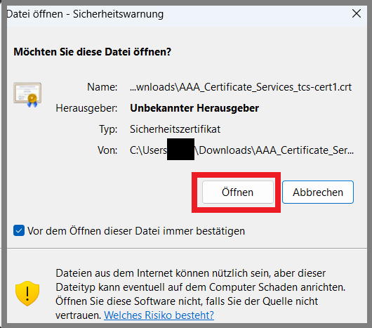Click the 'Typ:' label

[108, 130]
